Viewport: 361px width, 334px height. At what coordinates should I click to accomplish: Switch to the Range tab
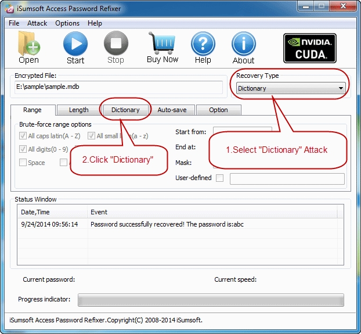tap(33, 110)
